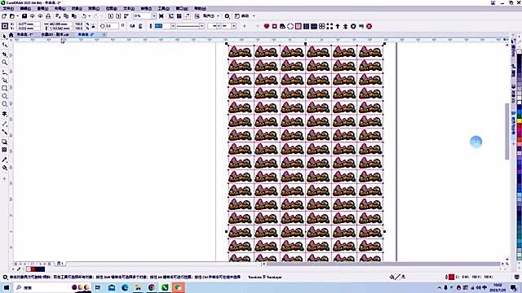Open the zoom level dropdown

coord(154,16)
